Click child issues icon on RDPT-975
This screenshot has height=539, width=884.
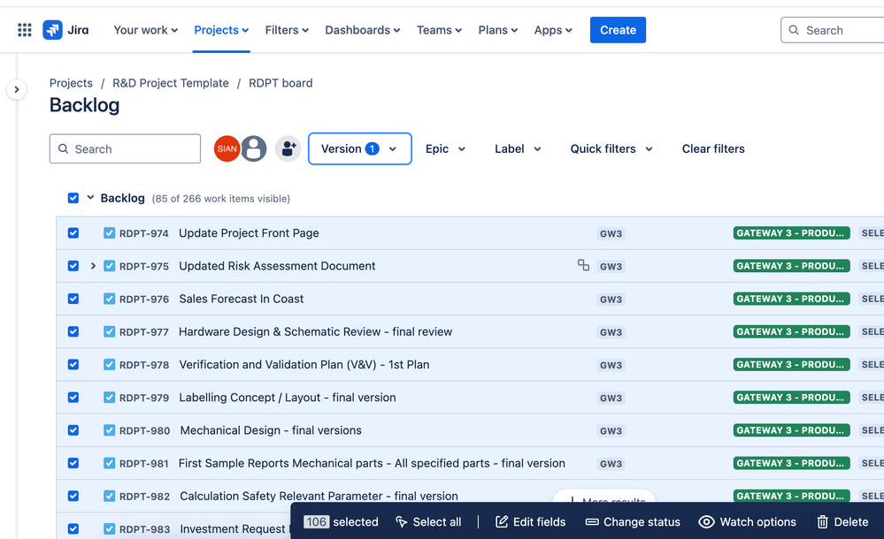(x=583, y=265)
